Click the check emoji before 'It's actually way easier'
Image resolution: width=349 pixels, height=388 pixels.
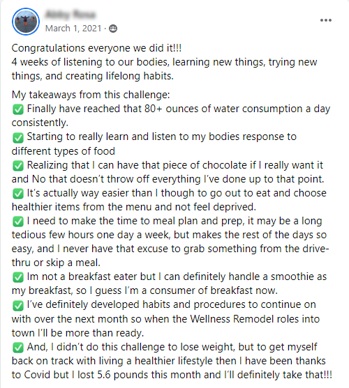pyautogui.click(x=18, y=194)
